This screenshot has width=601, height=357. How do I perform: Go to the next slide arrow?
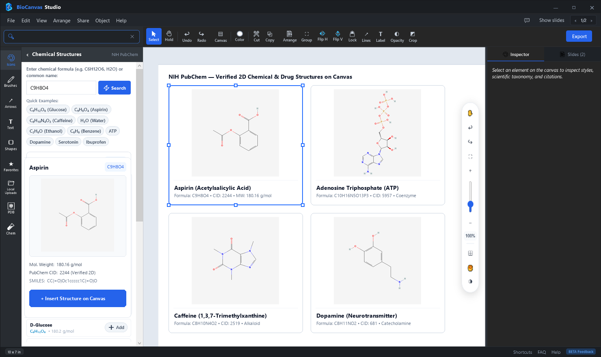click(x=591, y=20)
